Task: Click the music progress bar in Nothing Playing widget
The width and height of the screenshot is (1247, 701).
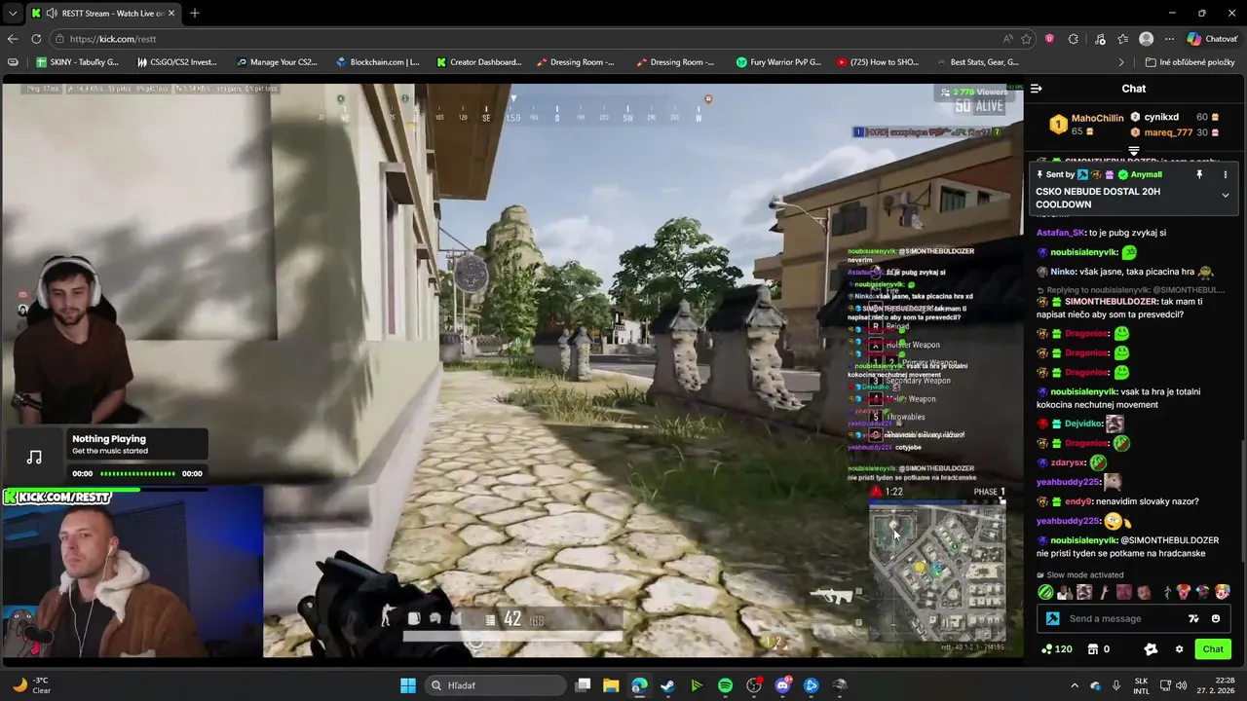Action: [x=137, y=474]
